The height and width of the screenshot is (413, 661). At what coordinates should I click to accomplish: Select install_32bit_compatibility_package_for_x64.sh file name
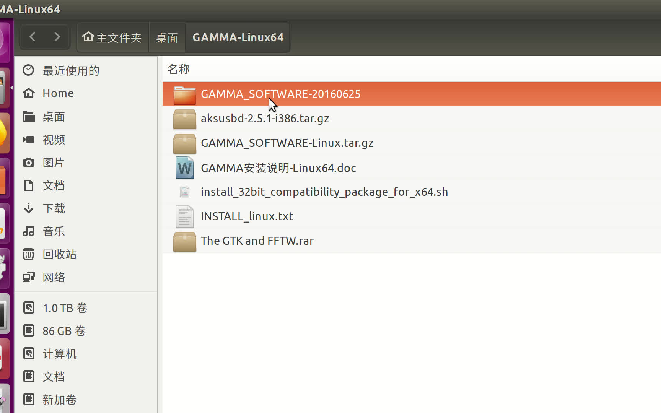coord(324,192)
